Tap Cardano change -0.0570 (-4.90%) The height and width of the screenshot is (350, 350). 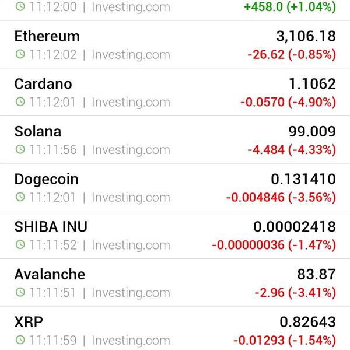point(288,102)
